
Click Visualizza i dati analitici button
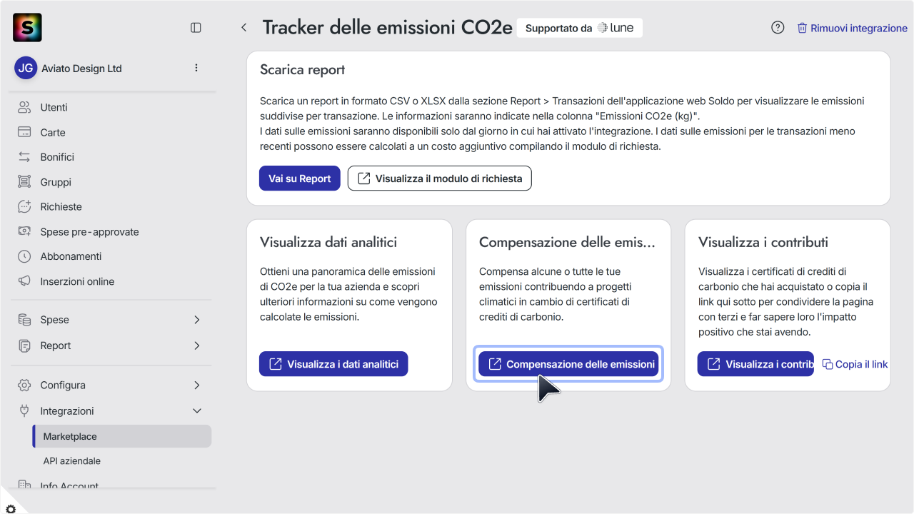333,364
